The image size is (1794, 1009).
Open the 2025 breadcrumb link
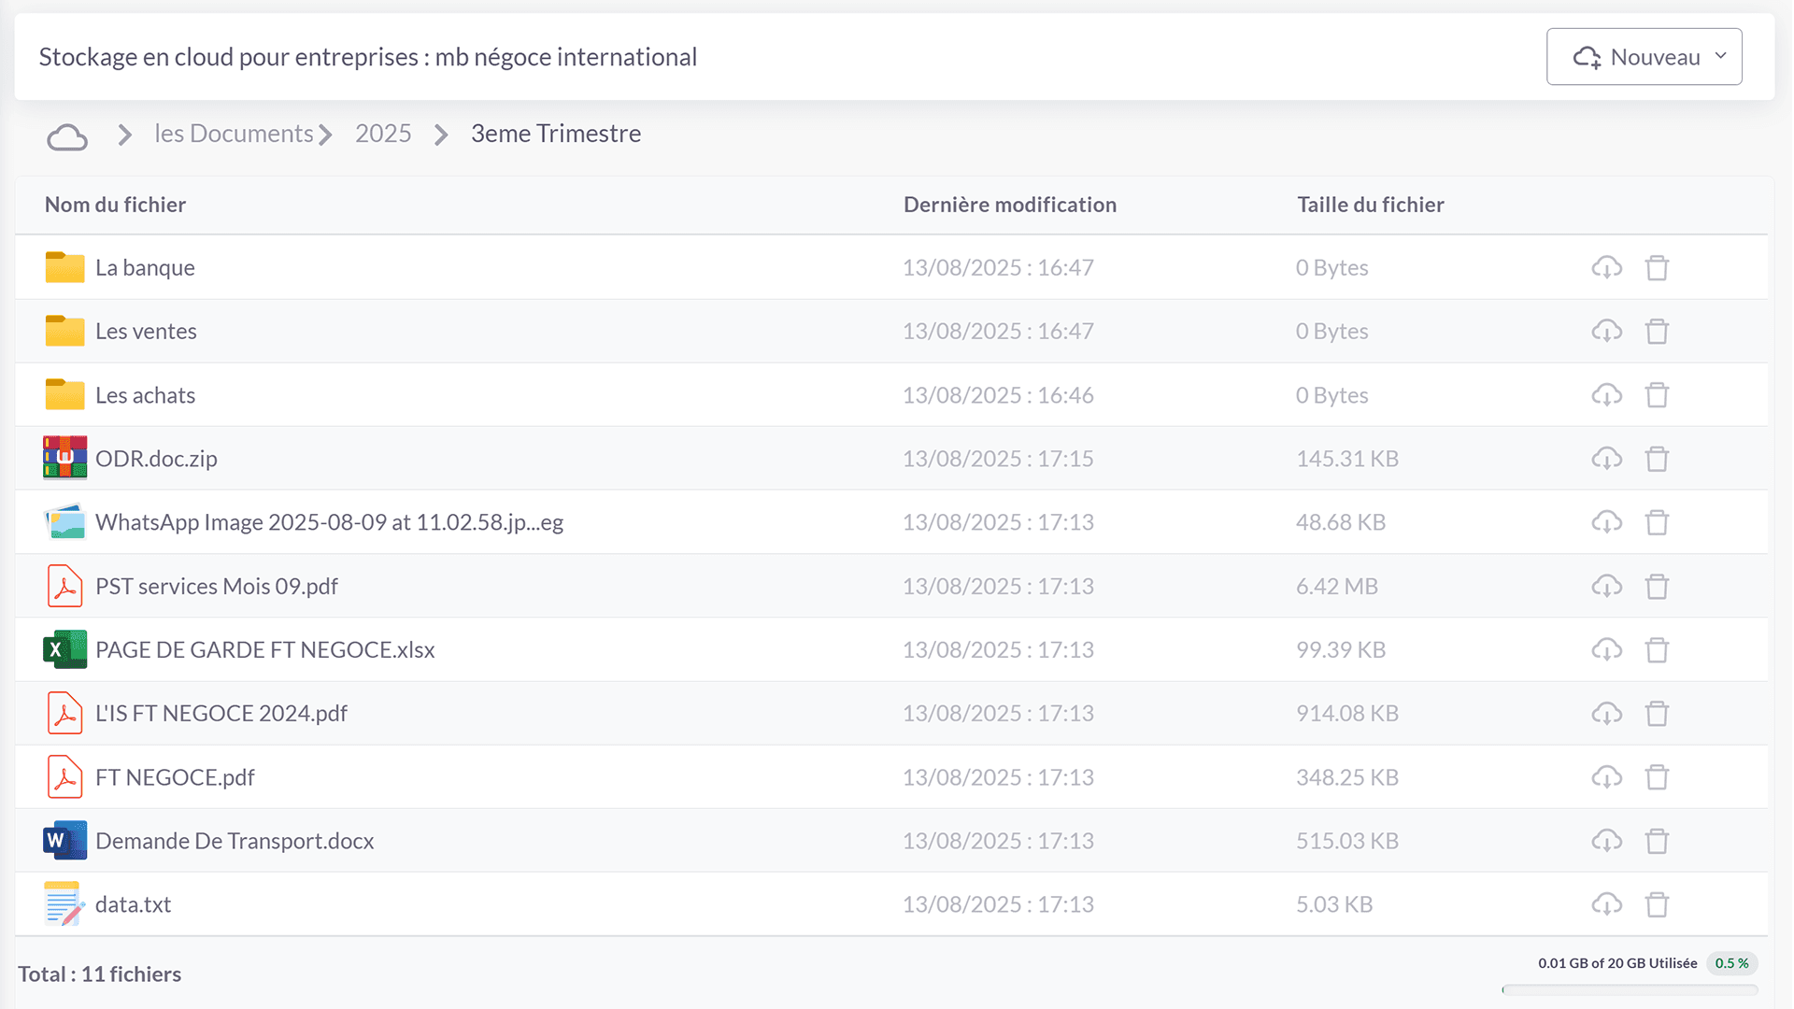click(x=383, y=133)
